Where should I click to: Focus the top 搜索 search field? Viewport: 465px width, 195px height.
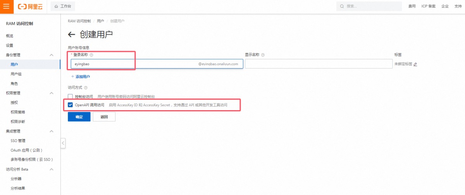coord(369,7)
